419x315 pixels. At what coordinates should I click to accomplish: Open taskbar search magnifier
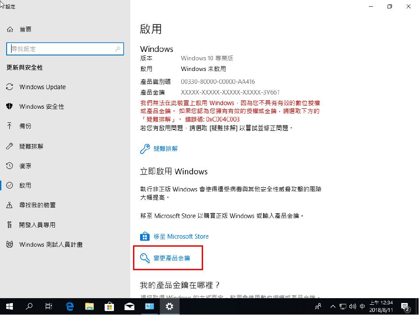pyautogui.click(x=29, y=307)
